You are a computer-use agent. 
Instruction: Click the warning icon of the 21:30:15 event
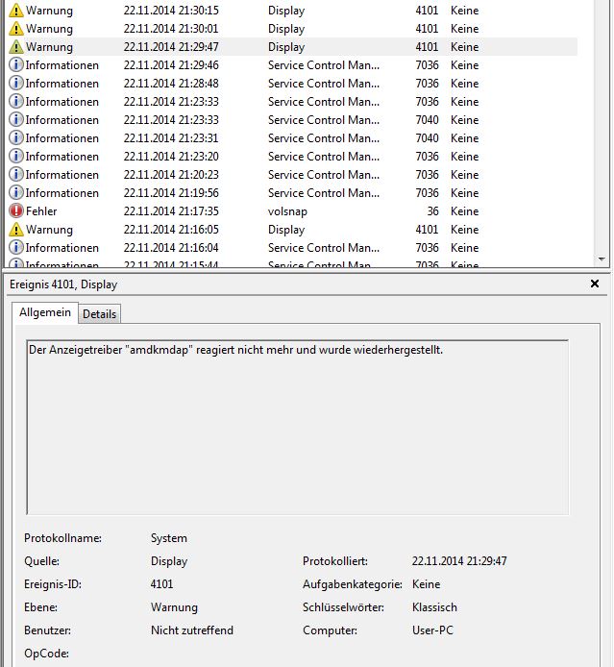pos(16,11)
